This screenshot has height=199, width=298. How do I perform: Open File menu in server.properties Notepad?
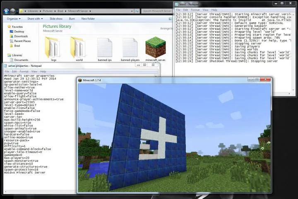(7, 71)
